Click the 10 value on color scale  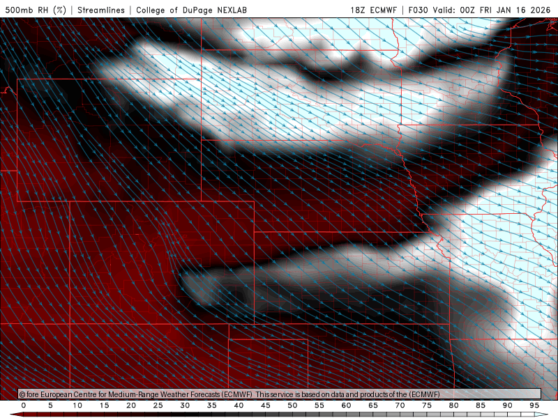pyautogui.click(x=77, y=405)
